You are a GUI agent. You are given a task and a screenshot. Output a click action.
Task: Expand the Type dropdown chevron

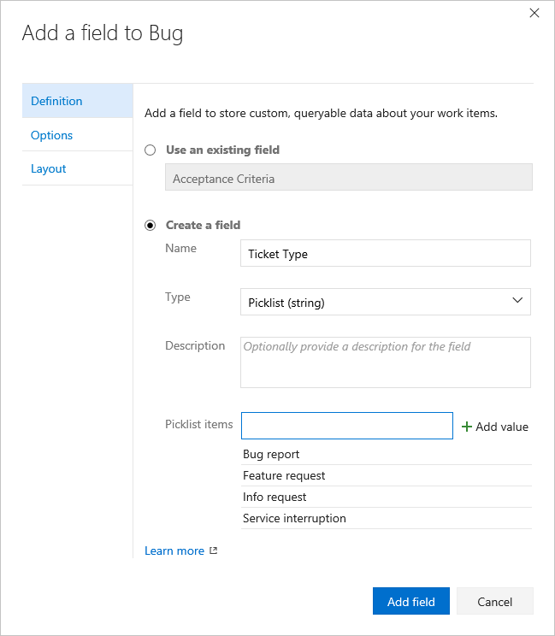pos(517,301)
